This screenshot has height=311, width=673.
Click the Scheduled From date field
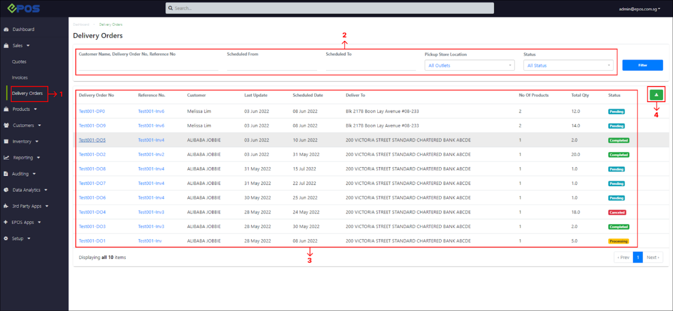[272, 66]
